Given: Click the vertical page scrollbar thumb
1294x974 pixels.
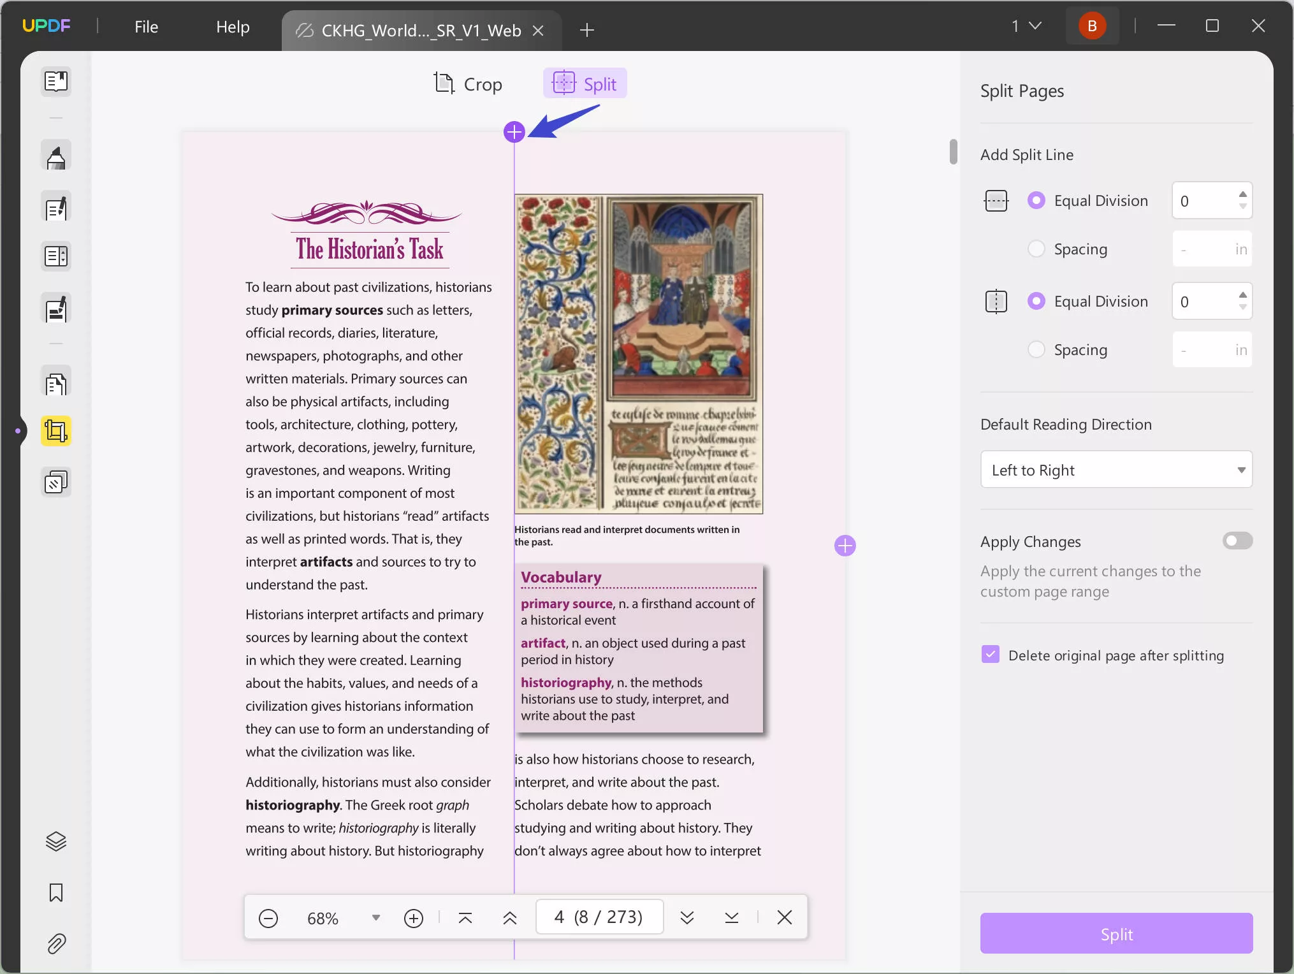Looking at the screenshot, I should tap(953, 152).
